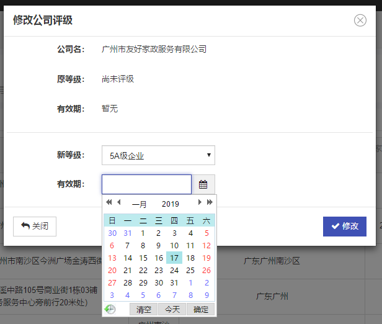
Task: Go to previous month in calendar
Action: [119, 202]
